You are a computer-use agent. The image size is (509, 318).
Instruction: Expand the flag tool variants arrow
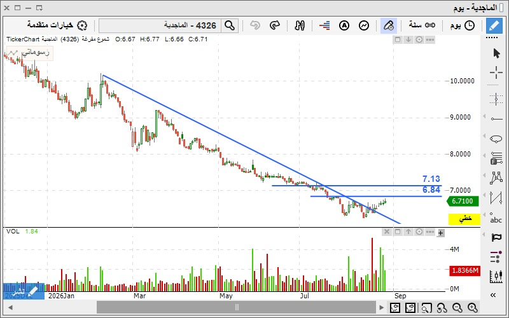click(485, 235)
